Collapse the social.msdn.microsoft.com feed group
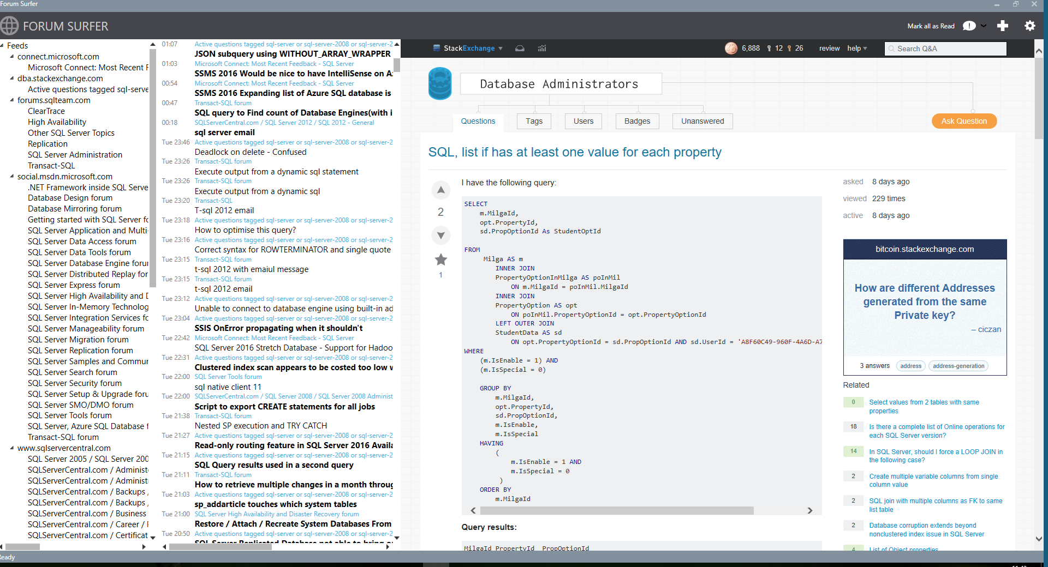The width and height of the screenshot is (1048, 567). coord(12,177)
